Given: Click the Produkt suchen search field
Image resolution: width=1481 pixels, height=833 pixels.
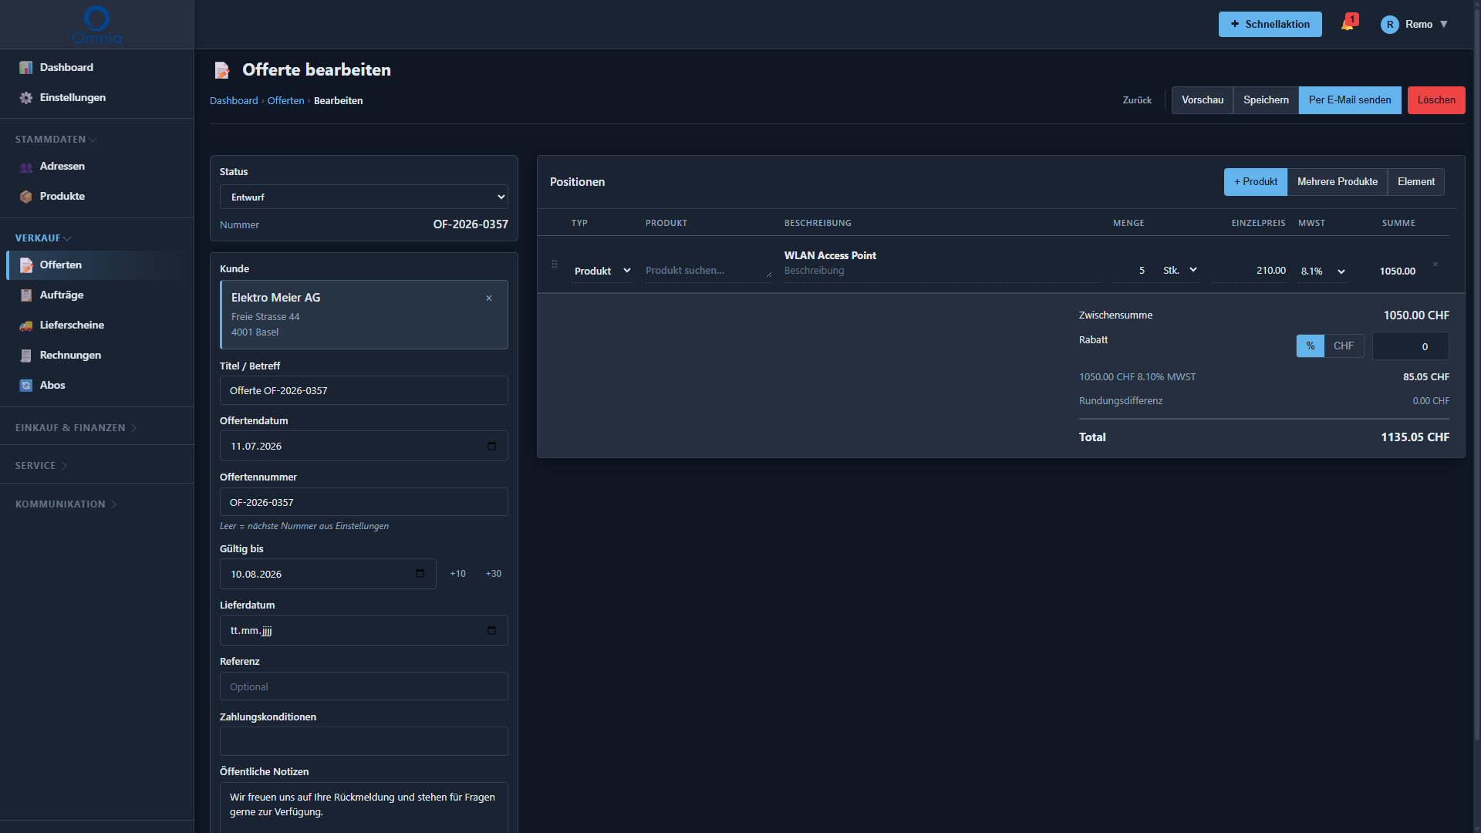Looking at the screenshot, I should point(708,271).
